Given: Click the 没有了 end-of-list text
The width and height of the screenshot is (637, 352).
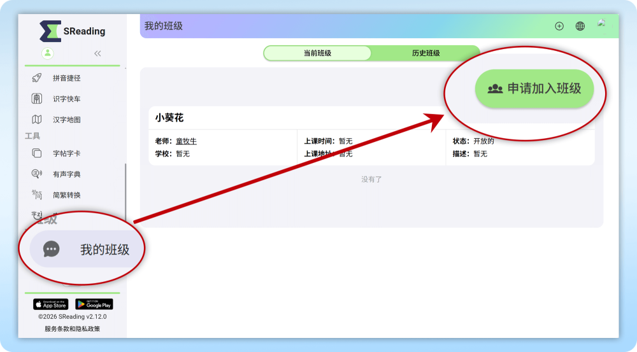Looking at the screenshot, I should pyautogui.click(x=371, y=179).
